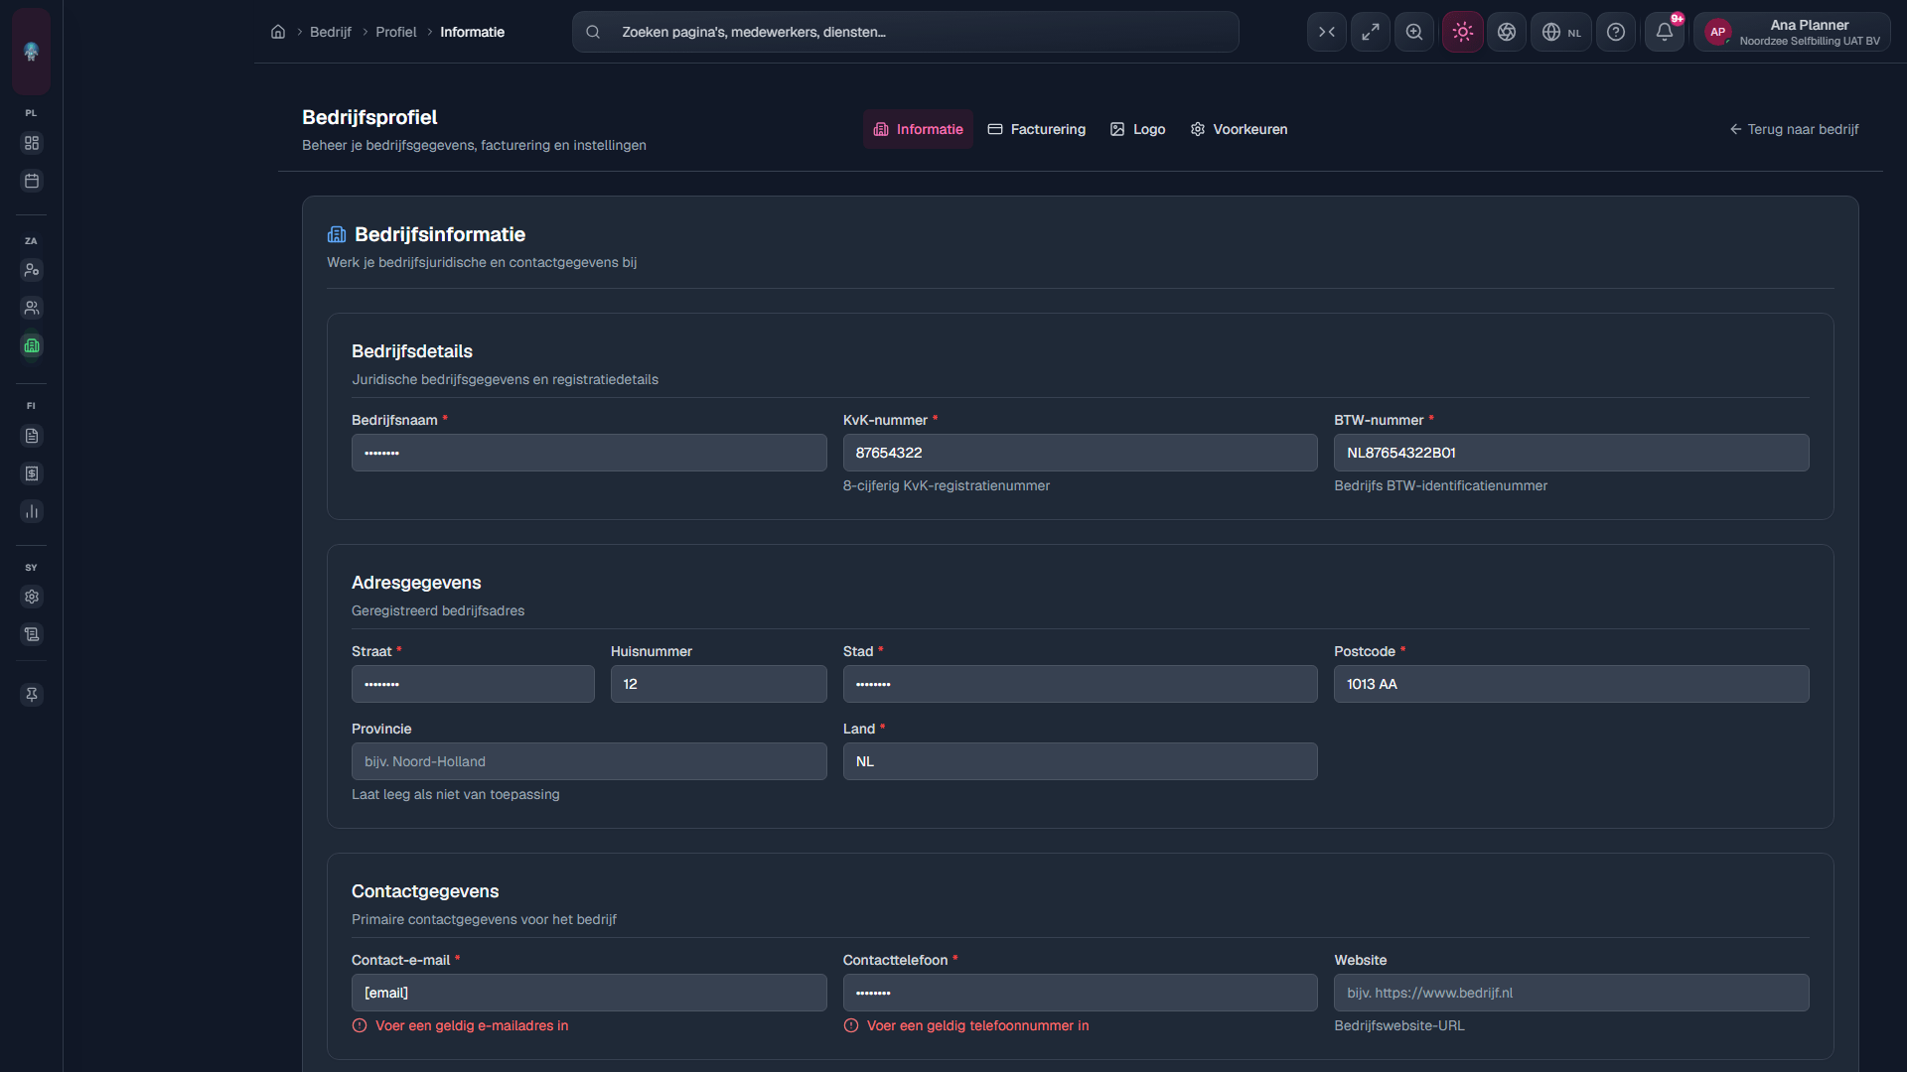This screenshot has height=1072, width=1907.
Task: Click the Postcode field with 1013 AA
Action: point(1571,684)
